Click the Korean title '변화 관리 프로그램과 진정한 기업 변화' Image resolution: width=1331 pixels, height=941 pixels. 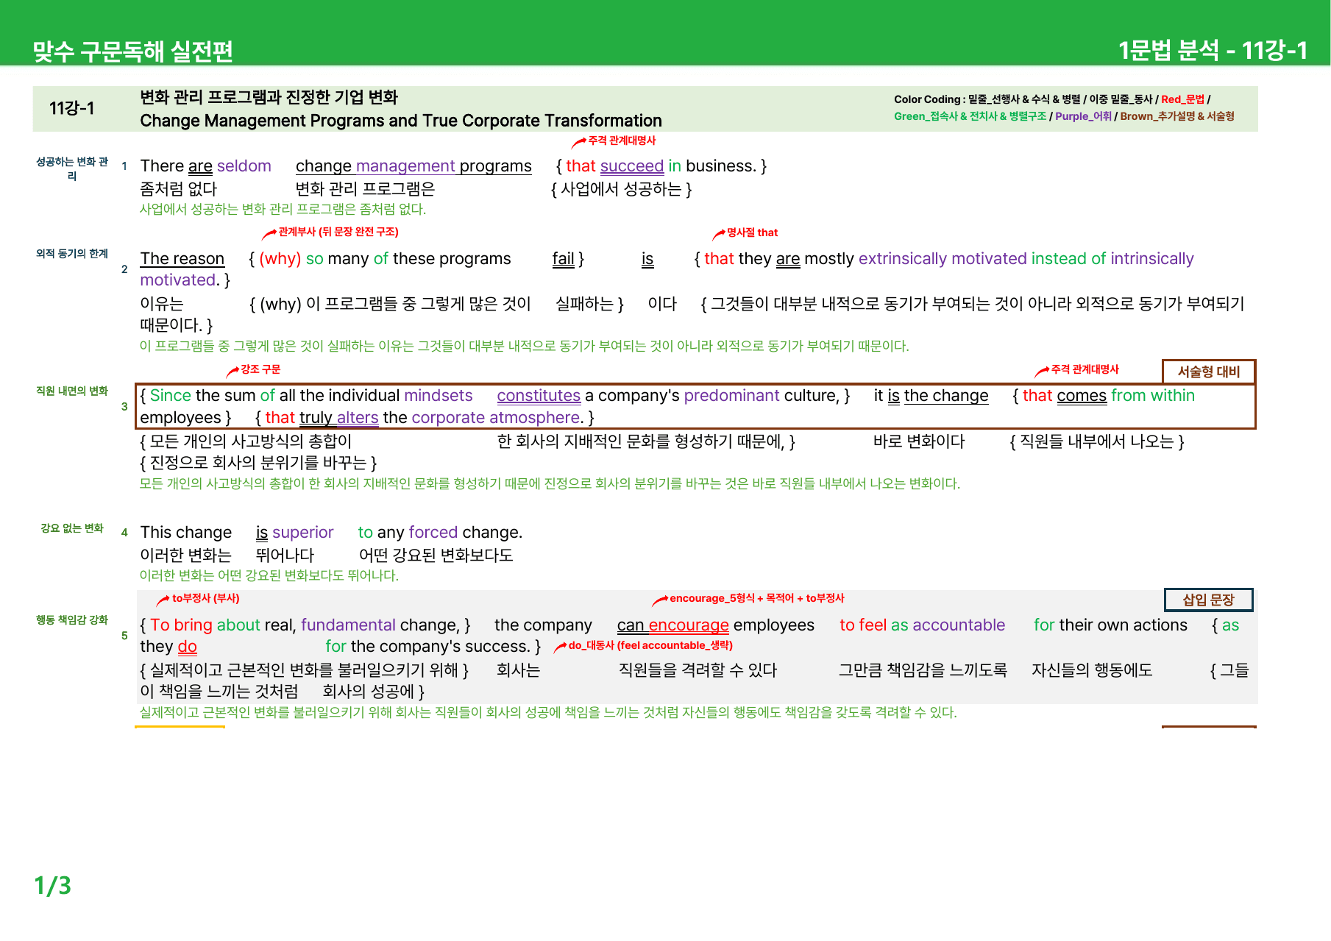[269, 97]
